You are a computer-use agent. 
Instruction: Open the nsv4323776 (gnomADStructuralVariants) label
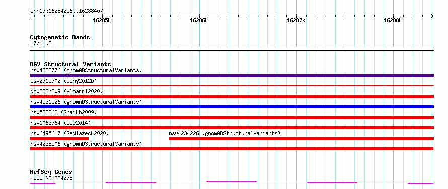click(x=86, y=70)
